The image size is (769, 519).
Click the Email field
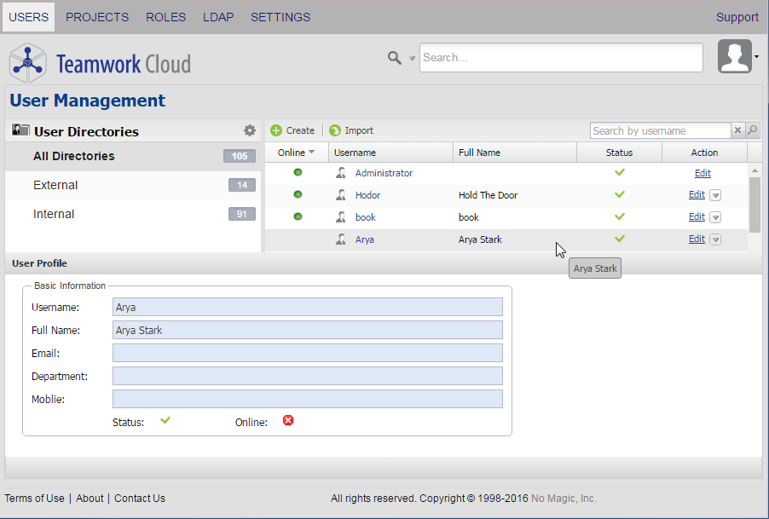click(308, 353)
